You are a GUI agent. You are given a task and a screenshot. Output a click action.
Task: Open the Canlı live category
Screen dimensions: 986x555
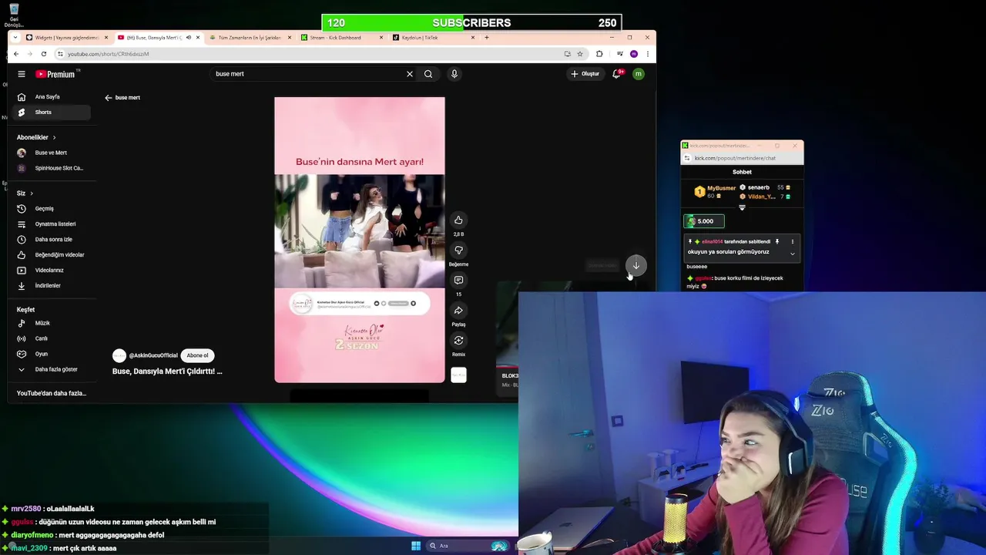[x=52, y=339]
